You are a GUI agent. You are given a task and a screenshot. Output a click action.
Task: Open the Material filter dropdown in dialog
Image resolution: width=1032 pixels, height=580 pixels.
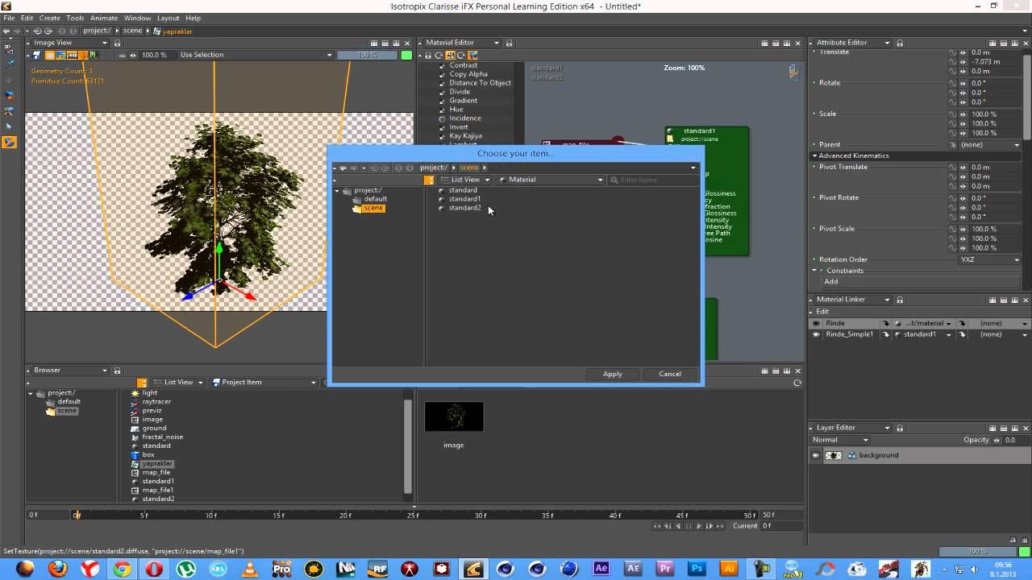[551, 180]
